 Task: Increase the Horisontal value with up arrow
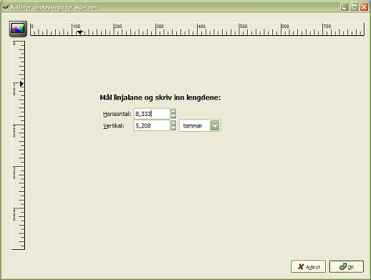[x=173, y=111]
